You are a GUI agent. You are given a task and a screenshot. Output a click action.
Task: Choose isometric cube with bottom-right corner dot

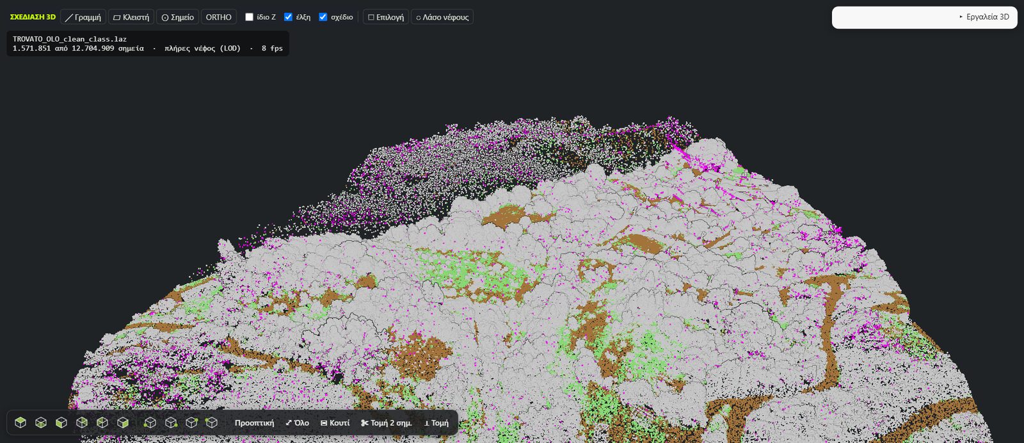coord(171,423)
